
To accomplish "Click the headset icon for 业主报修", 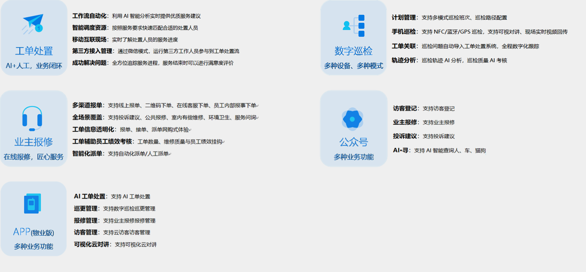I will click(x=32, y=118).
